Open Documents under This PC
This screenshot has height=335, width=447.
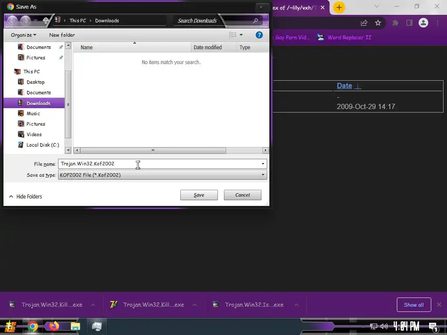38,92
